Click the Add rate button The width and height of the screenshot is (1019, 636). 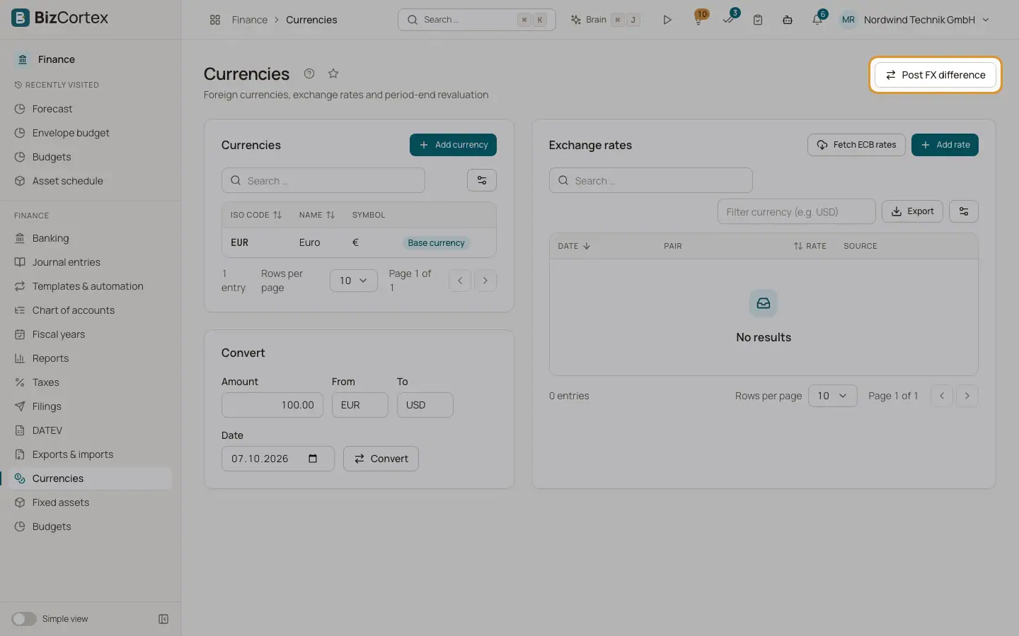coord(945,145)
